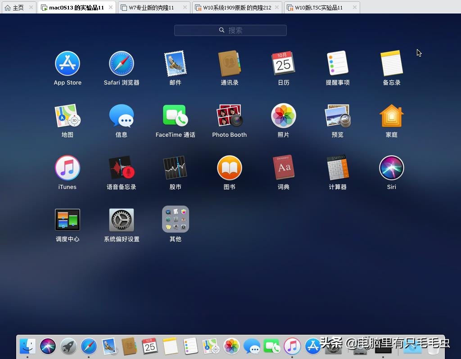
Task: Open 系统偏好设置 System Preferences
Action: [121, 220]
